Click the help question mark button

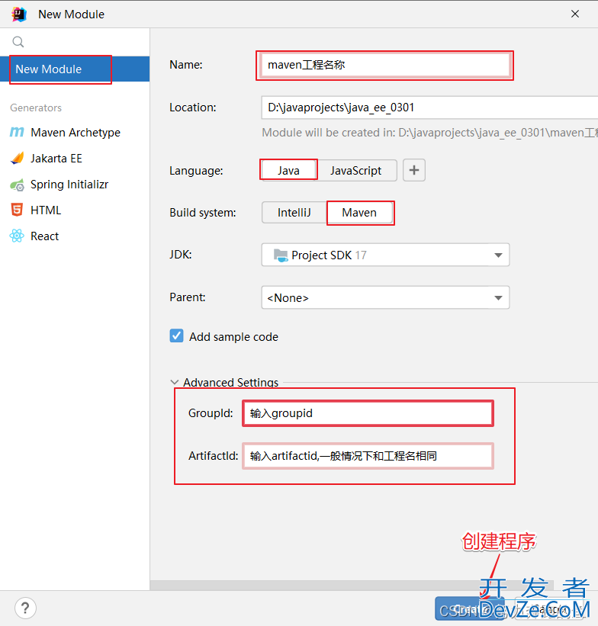coord(25,608)
